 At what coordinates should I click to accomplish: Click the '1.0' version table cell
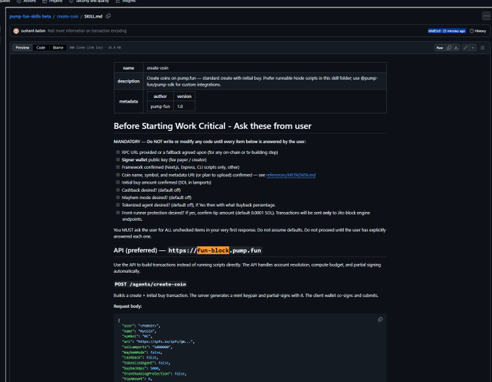184,106
